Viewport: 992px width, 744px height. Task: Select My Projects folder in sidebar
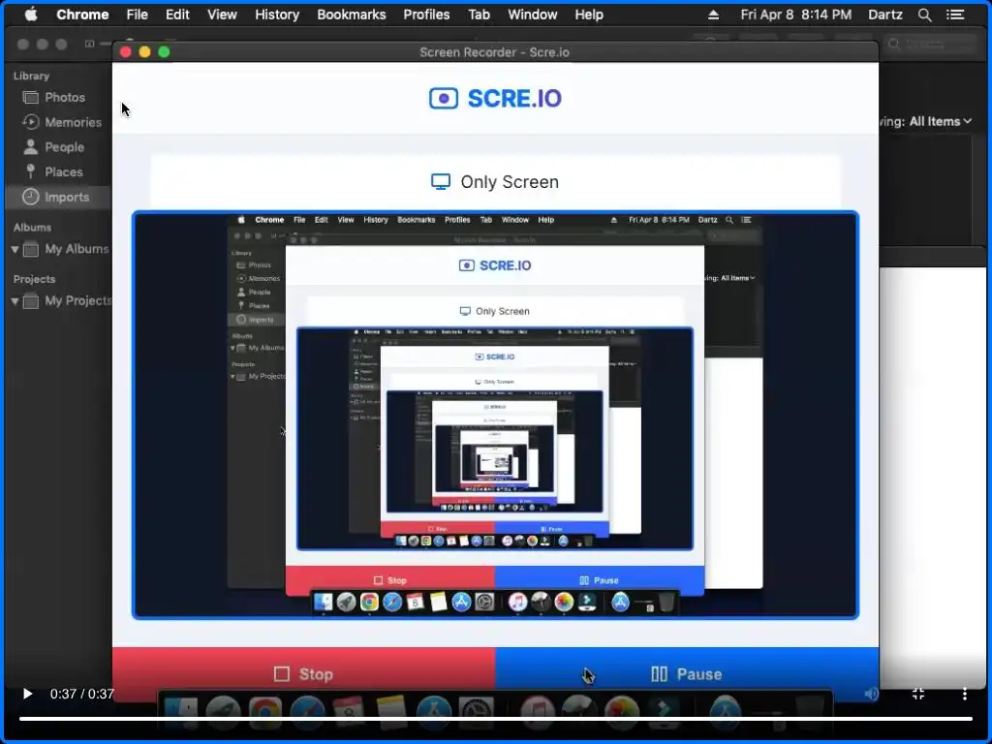coord(67,301)
